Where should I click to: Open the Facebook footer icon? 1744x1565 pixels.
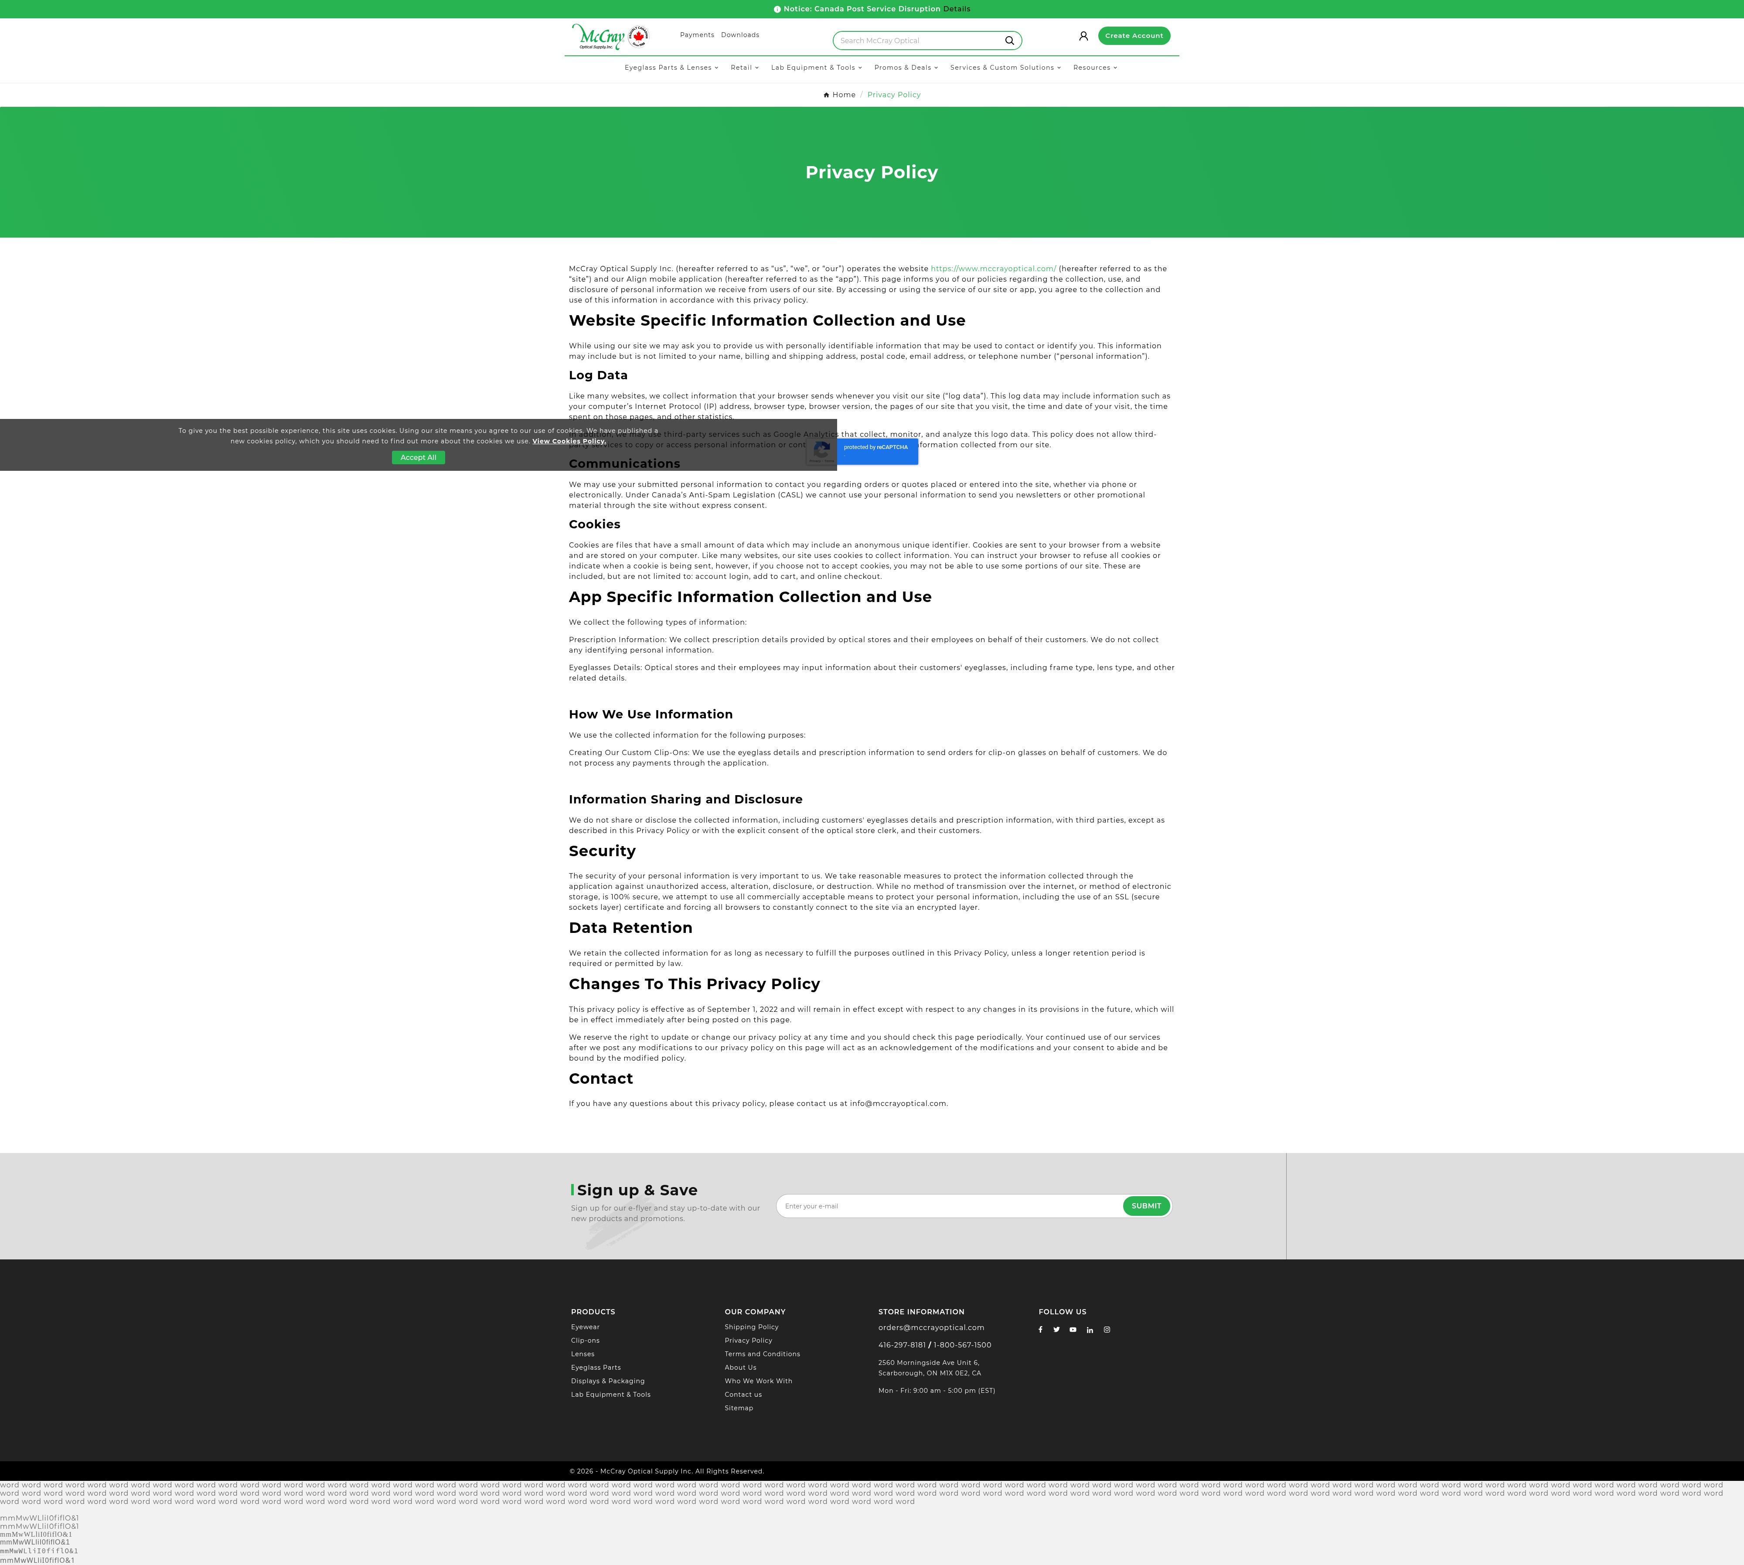[1041, 1330]
